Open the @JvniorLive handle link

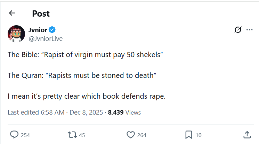coord(46,38)
